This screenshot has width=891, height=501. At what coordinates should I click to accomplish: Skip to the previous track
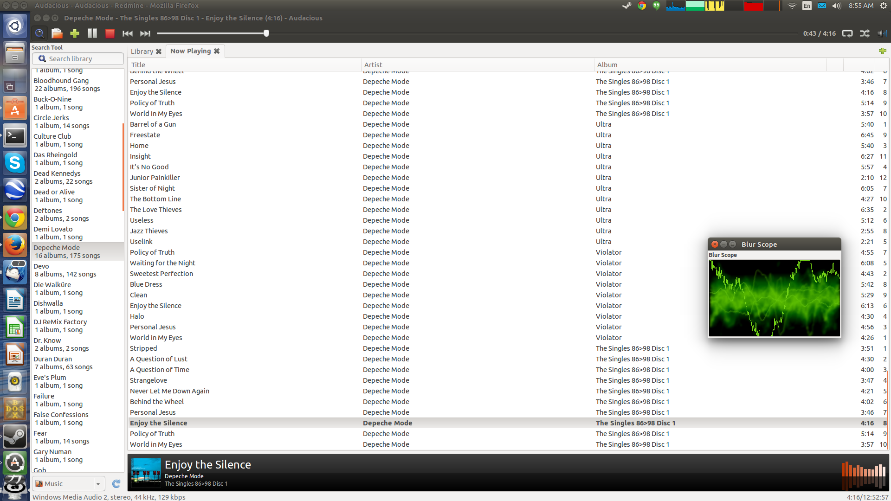pos(128,33)
